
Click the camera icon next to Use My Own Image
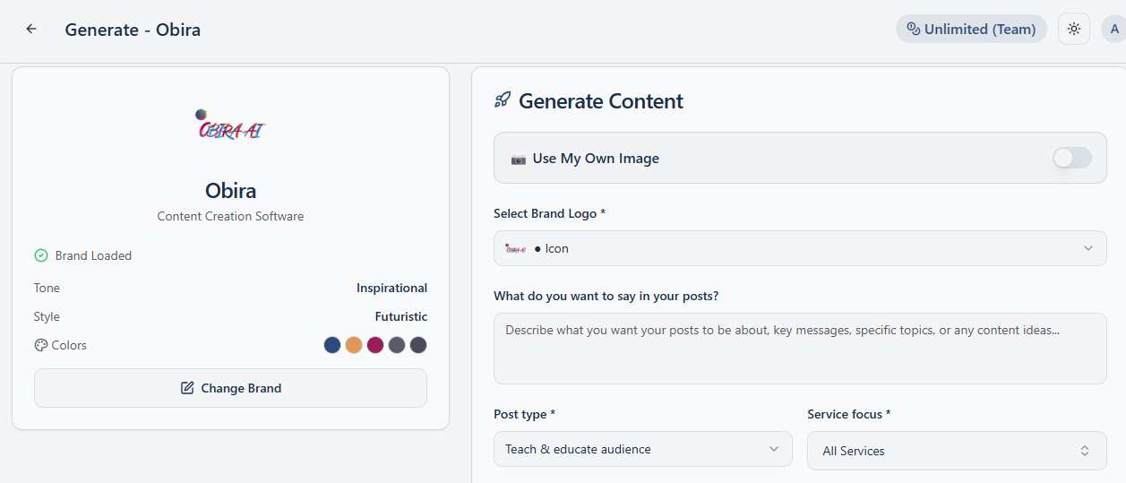tap(519, 159)
